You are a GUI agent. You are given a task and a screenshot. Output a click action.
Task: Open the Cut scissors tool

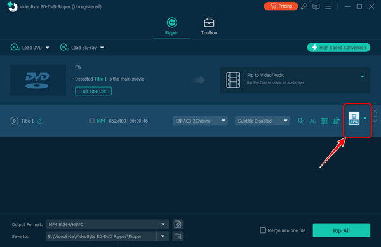click(x=312, y=121)
